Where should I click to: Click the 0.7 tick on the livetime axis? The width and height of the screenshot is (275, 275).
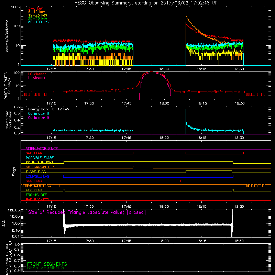coord(17,261)
